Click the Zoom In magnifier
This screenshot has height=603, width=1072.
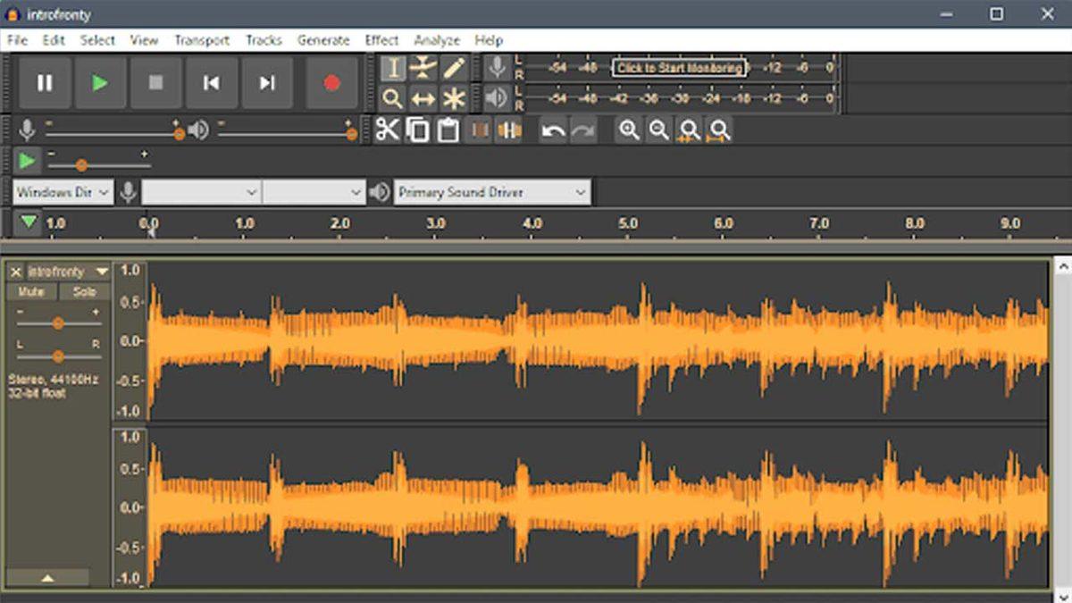630,130
